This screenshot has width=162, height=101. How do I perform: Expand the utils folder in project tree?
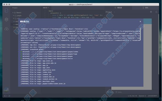(x=13, y=18)
